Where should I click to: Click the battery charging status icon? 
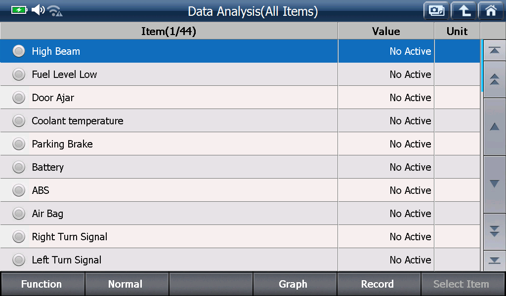pyautogui.click(x=19, y=10)
